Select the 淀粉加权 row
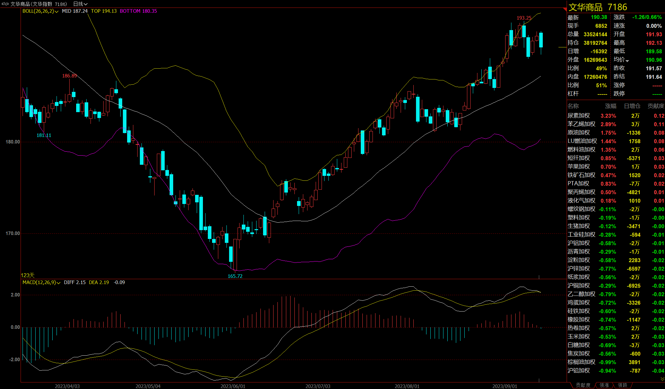 pyautogui.click(x=616, y=260)
